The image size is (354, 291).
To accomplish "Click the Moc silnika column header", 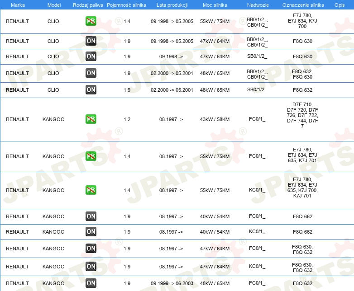I will 215,5.
